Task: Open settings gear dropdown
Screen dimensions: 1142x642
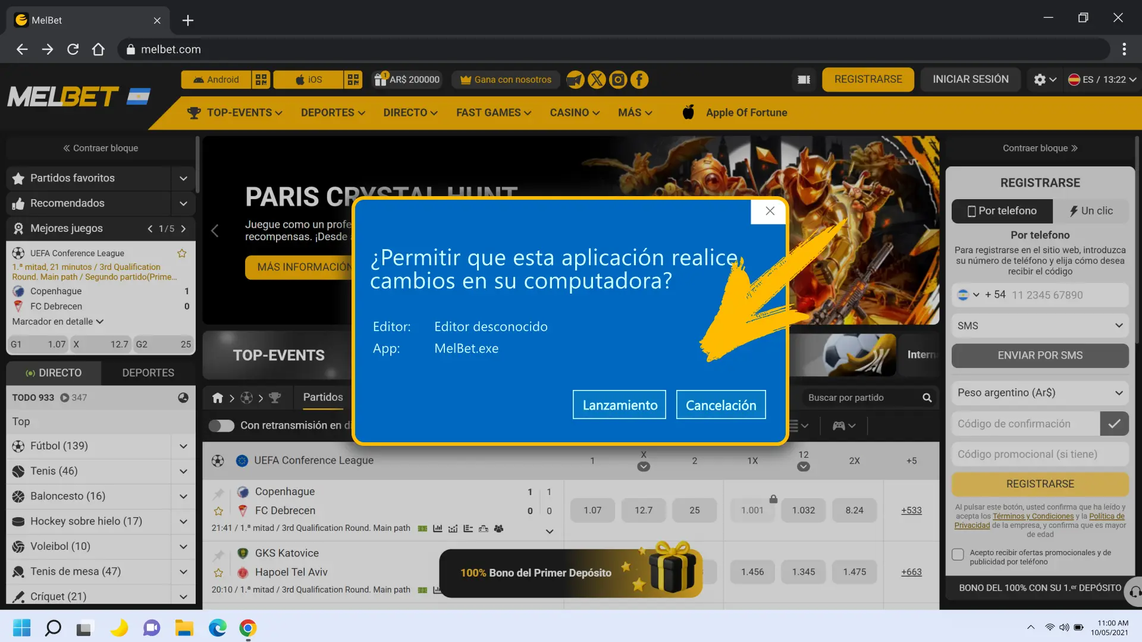Action: (1044, 80)
